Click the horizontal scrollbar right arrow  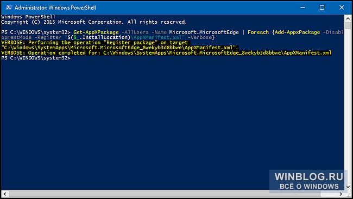click(341, 194)
